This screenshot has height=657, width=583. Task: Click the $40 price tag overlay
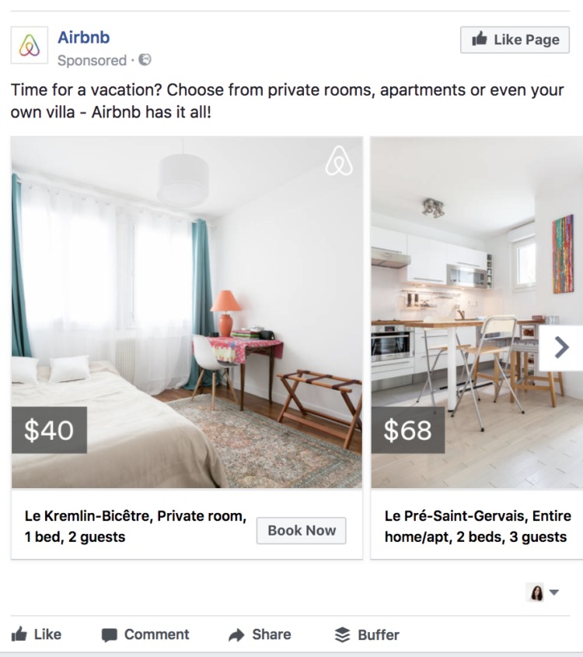tap(50, 430)
